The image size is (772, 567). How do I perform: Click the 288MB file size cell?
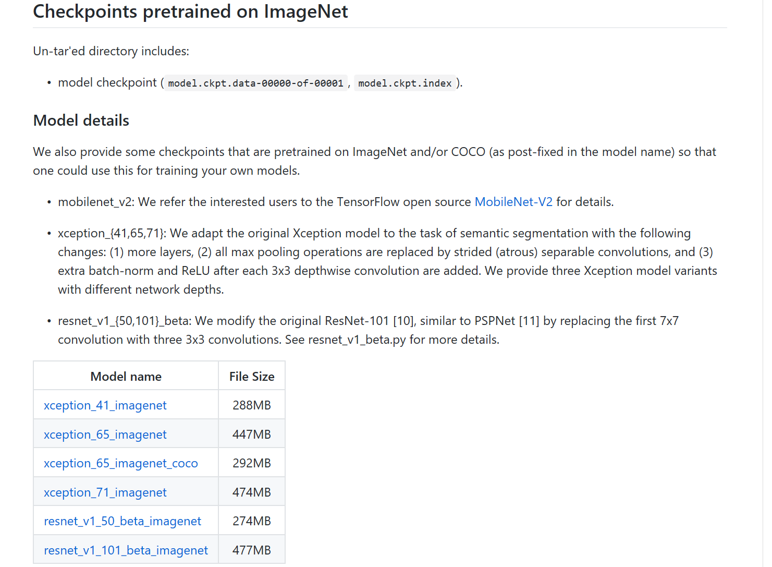[252, 405]
